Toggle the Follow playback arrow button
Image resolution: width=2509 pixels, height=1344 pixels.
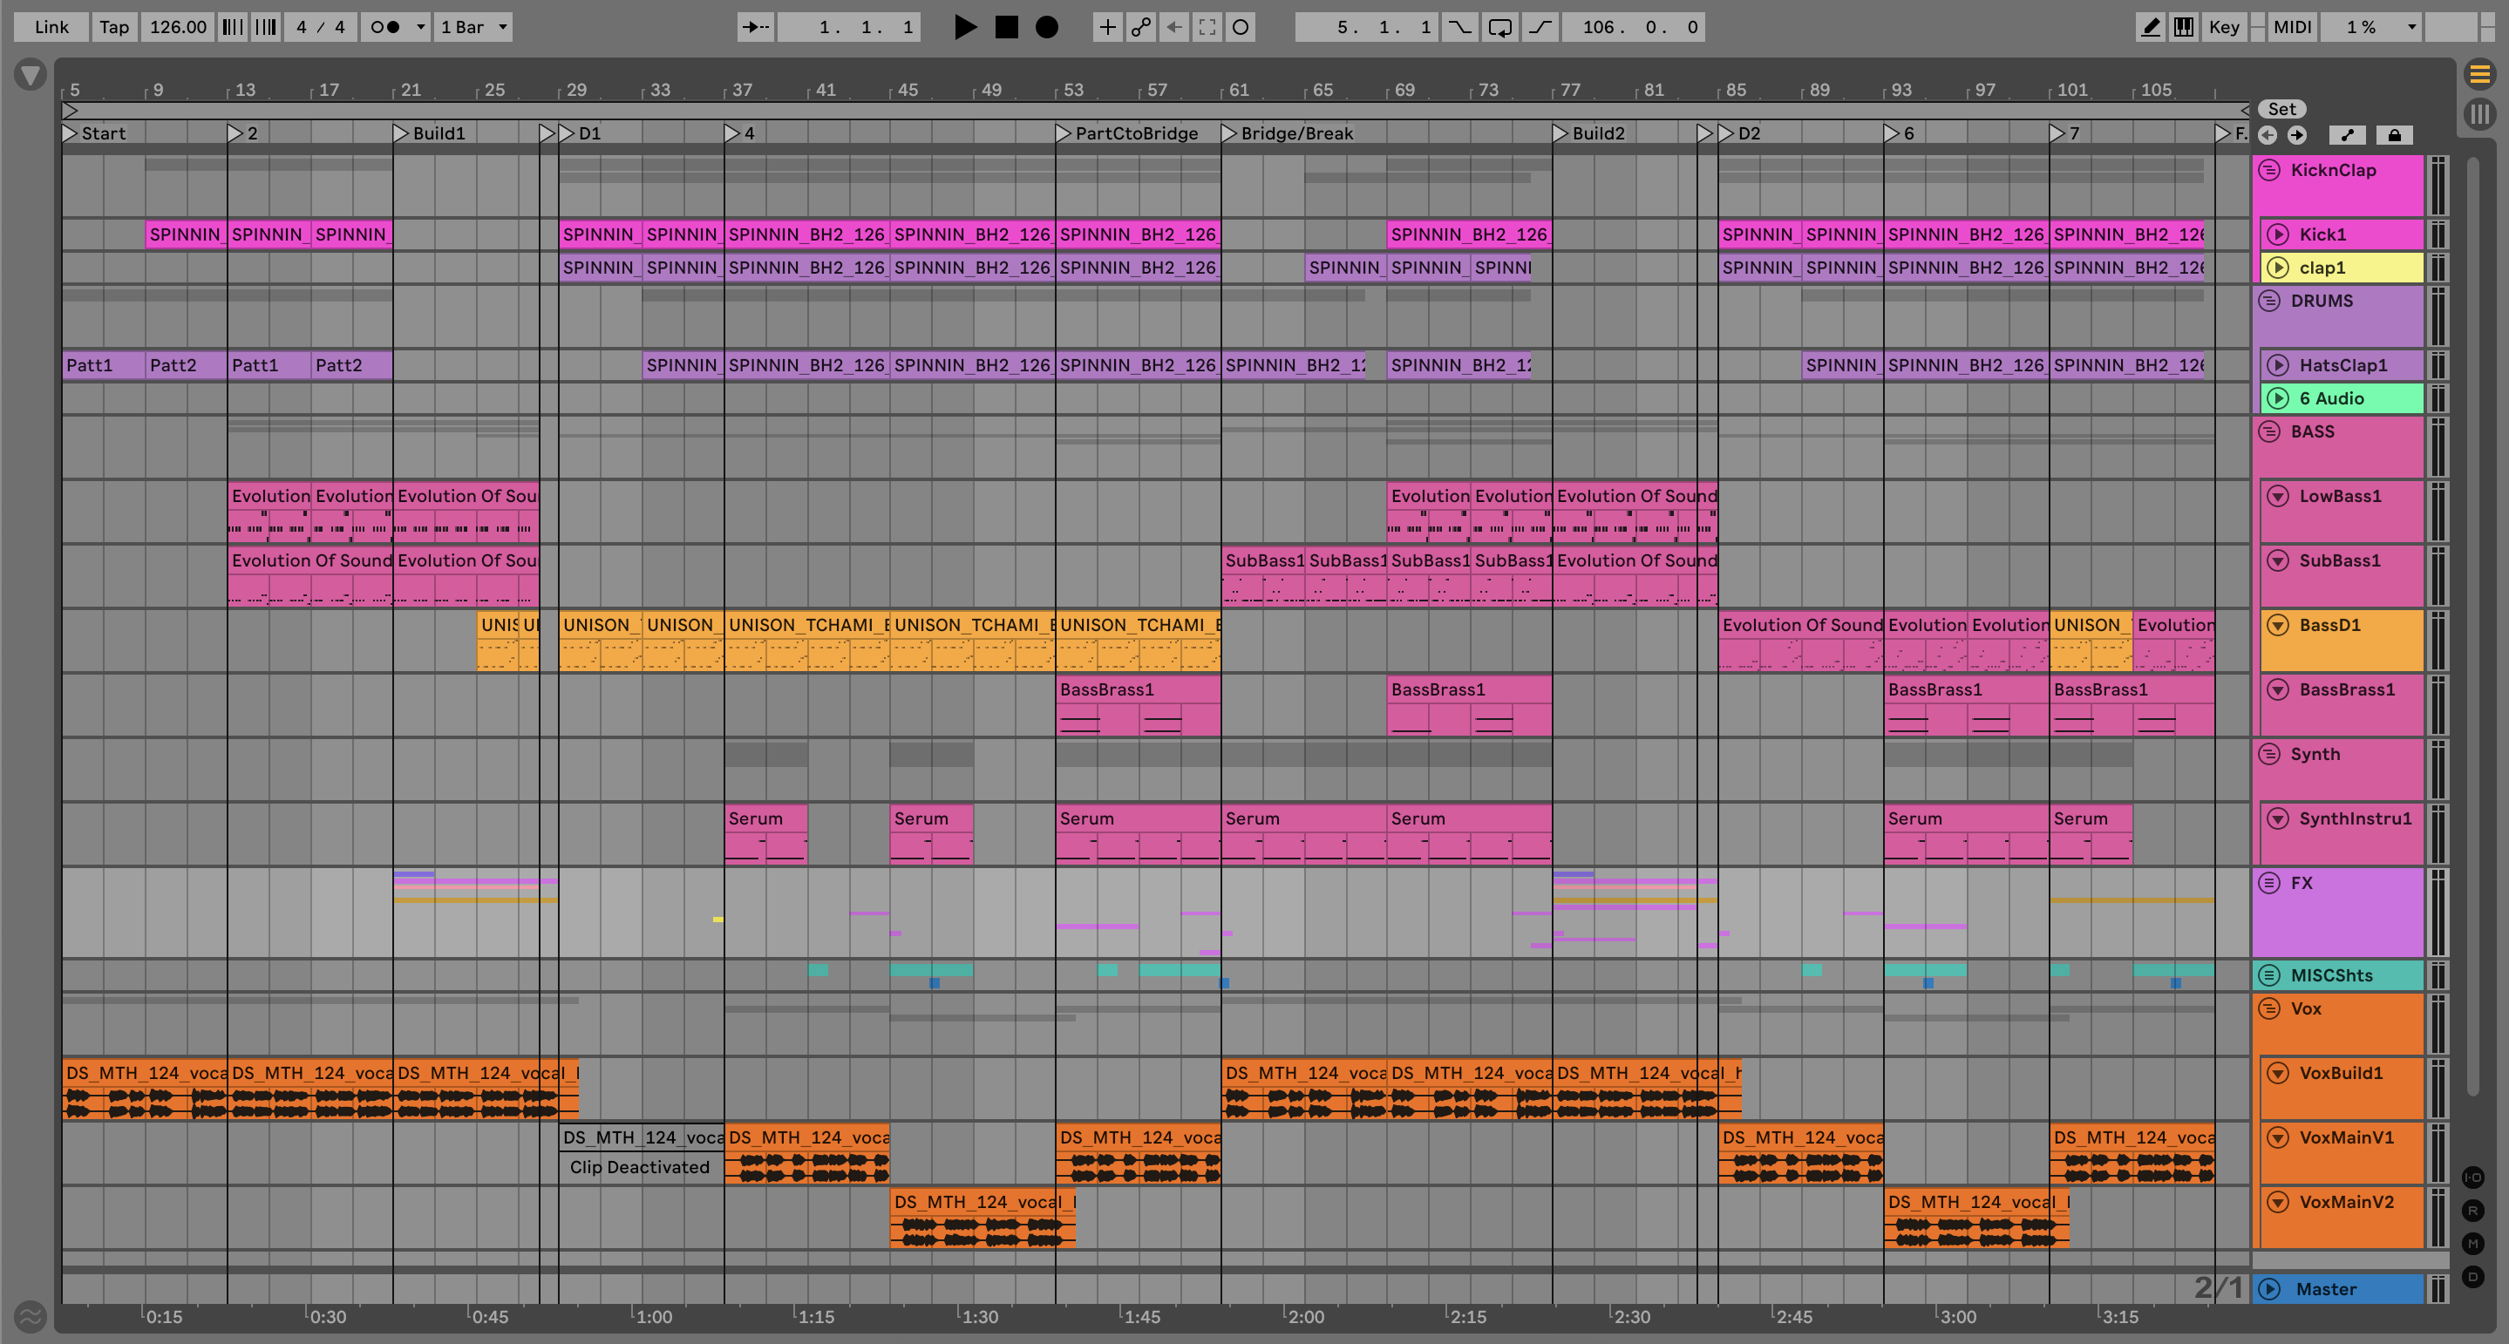[755, 27]
